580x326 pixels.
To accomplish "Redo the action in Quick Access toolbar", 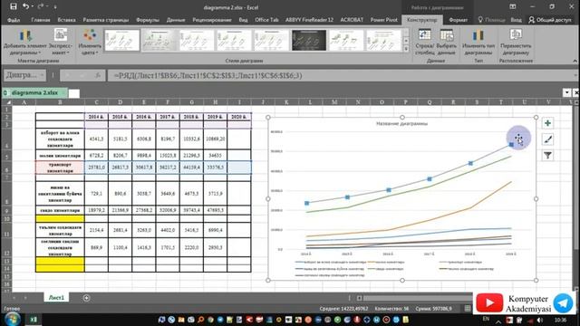I will coord(41,6).
